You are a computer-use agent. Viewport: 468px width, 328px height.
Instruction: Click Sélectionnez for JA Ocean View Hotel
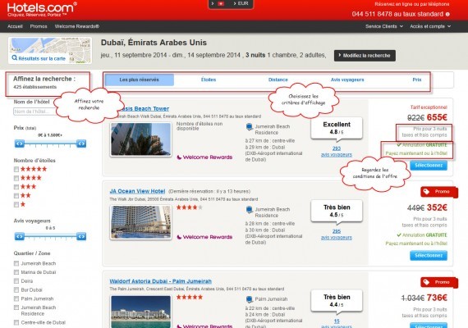point(429,255)
